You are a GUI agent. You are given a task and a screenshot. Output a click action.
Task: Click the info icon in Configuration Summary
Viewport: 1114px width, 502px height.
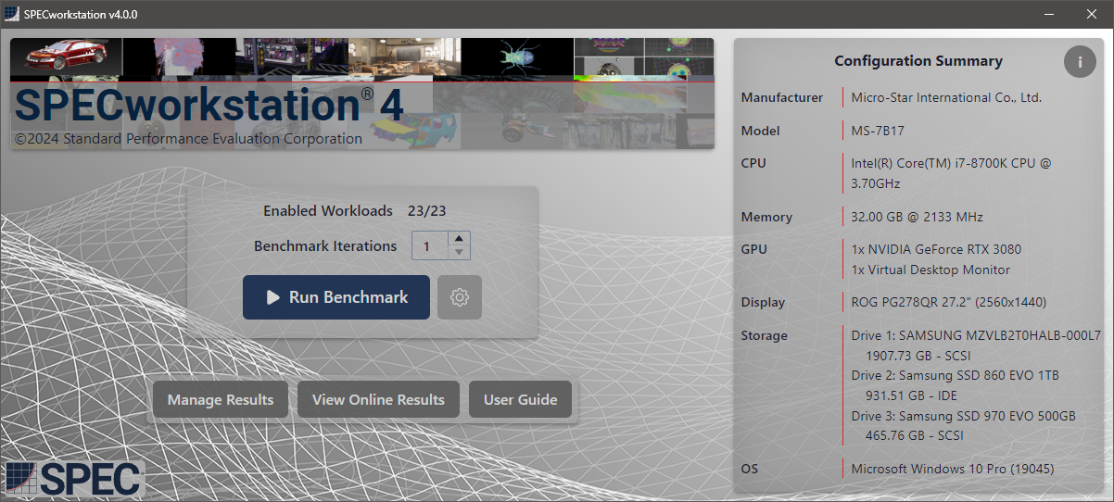[1080, 62]
